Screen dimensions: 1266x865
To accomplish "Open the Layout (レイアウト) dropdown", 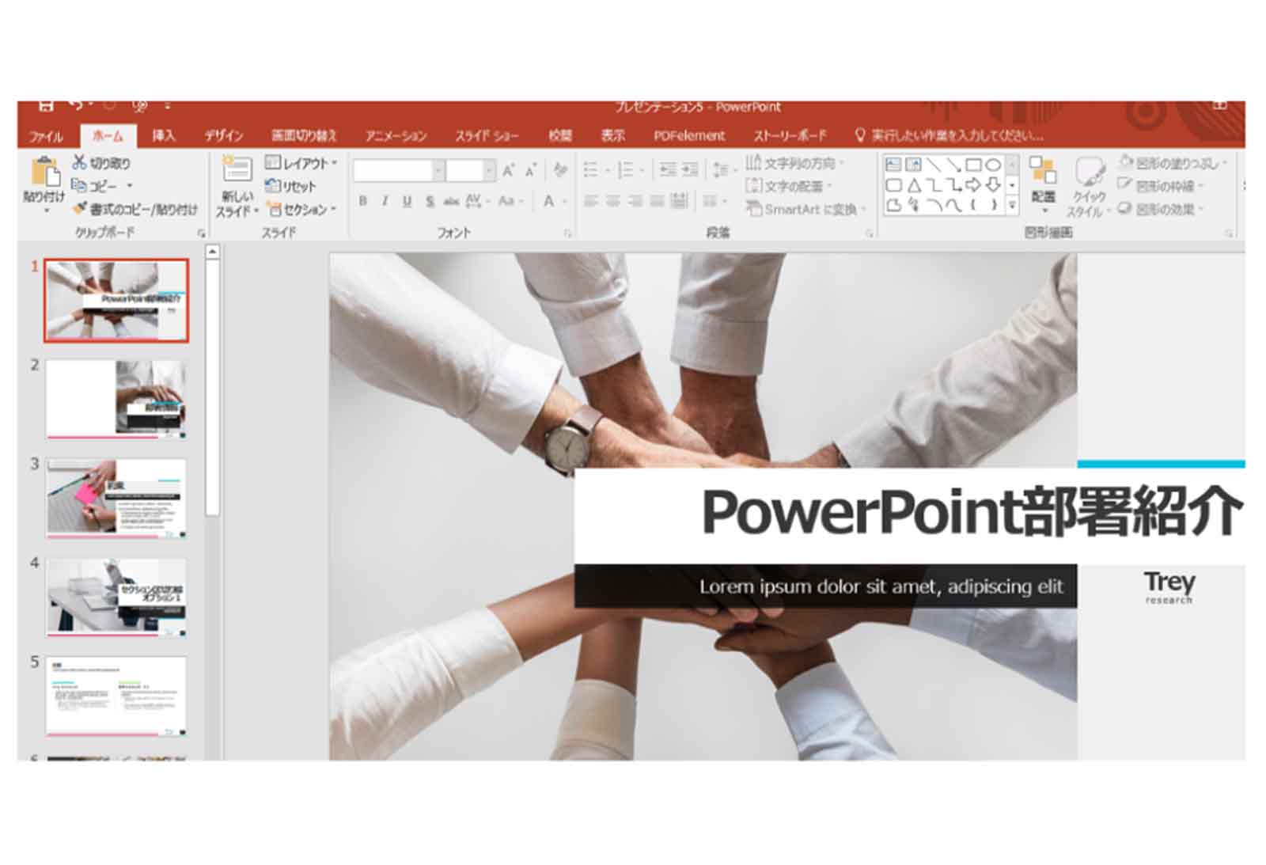I will click(301, 163).
